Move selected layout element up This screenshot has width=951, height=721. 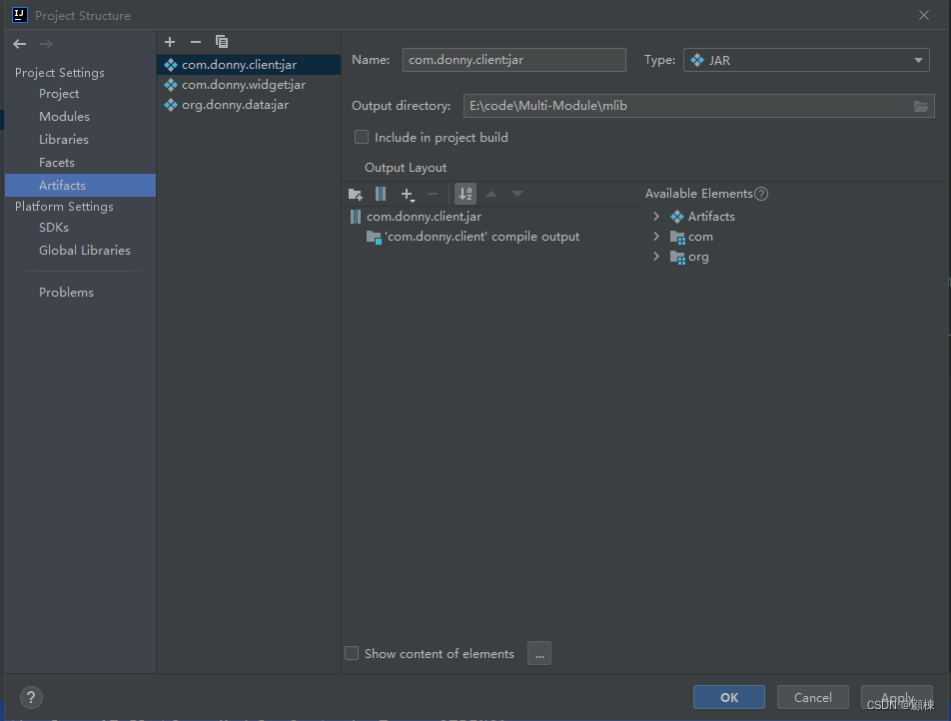tap(491, 194)
